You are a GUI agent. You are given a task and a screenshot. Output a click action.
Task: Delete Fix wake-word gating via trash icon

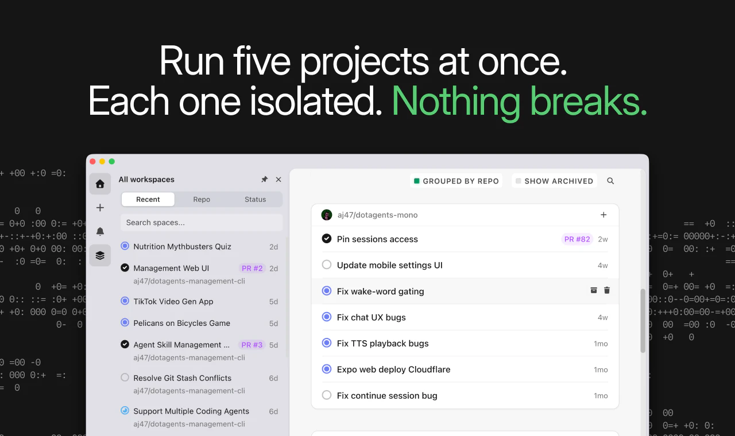[x=607, y=290]
